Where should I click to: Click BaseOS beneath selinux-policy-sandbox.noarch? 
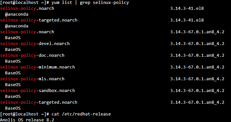tap(13, 97)
